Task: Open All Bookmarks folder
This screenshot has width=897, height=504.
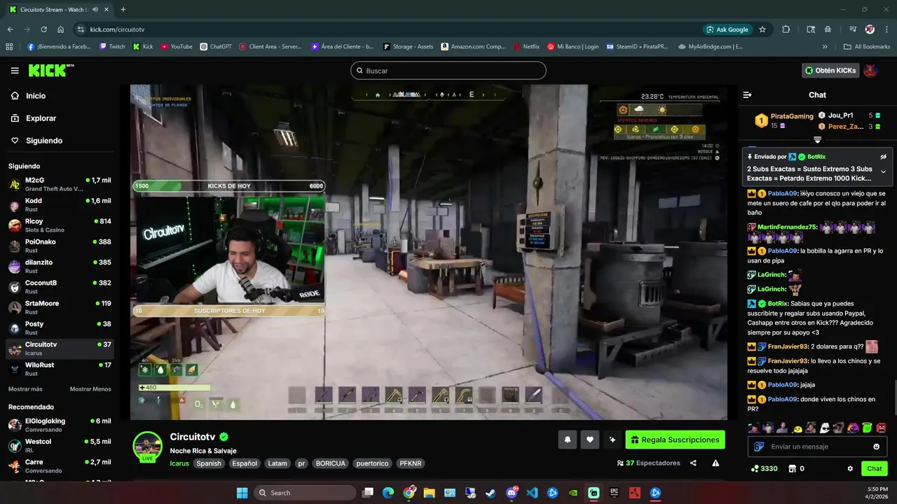Action: tap(867, 47)
